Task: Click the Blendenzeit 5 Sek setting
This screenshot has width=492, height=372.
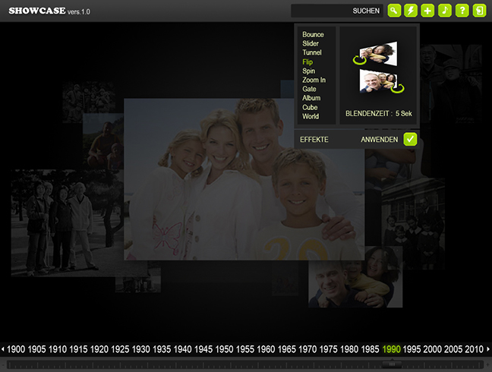Action: pyautogui.click(x=378, y=114)
